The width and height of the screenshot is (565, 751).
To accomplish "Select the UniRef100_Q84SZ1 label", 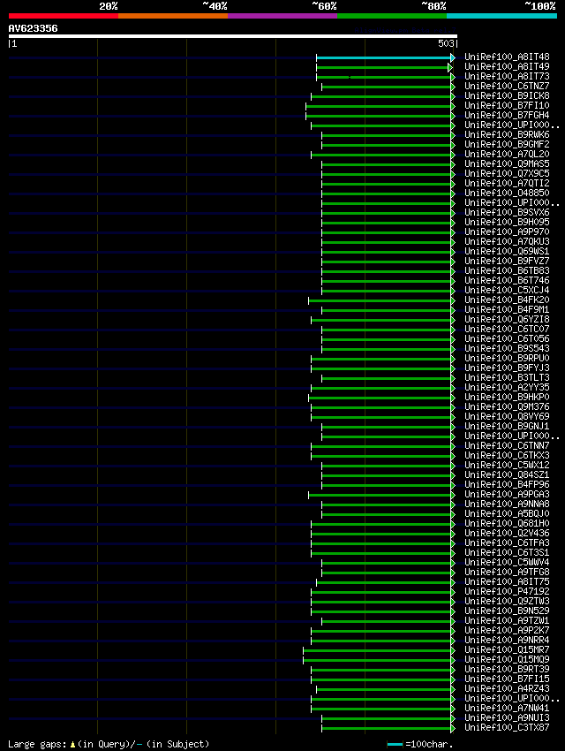I will point(507,474).
